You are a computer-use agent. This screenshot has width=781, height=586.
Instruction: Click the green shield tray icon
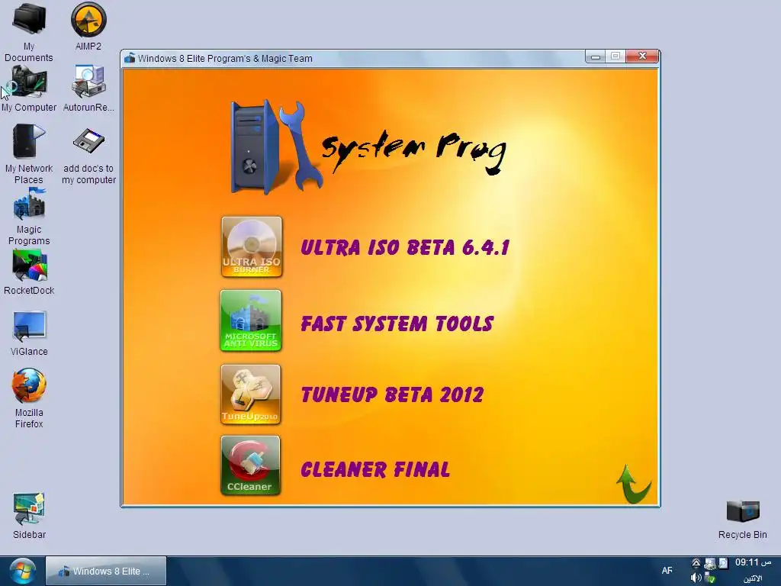coord(710,578)
